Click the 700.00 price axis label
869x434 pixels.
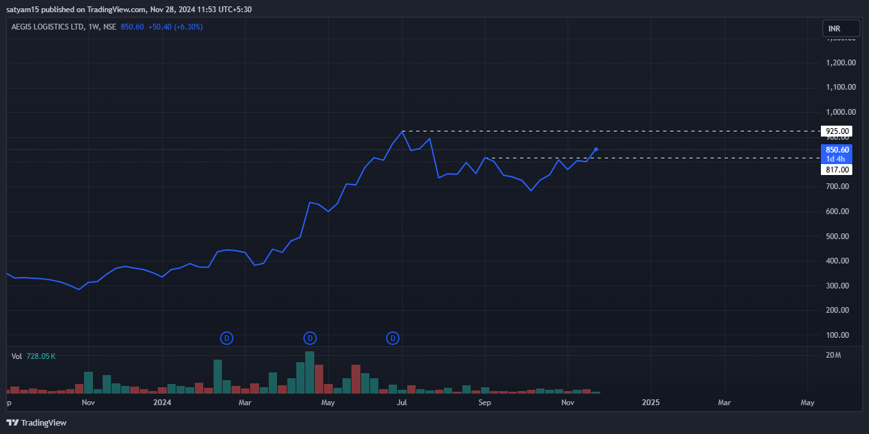pos(838,187)
